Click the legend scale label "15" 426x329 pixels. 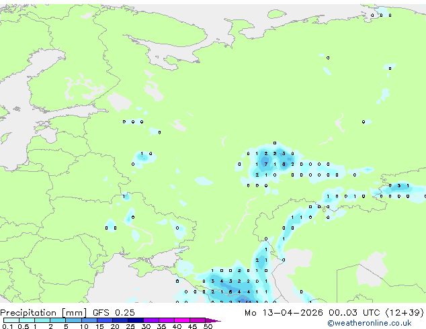coord(99,326)
